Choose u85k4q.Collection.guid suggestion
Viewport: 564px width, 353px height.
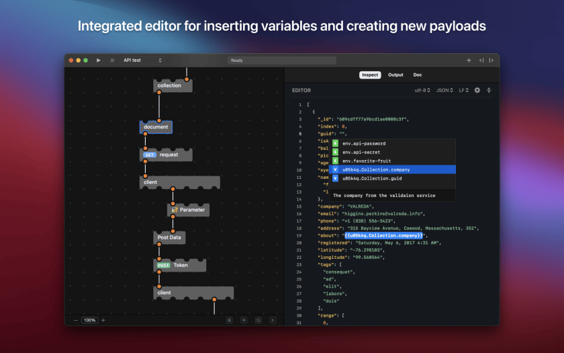[x=392, y=178]
